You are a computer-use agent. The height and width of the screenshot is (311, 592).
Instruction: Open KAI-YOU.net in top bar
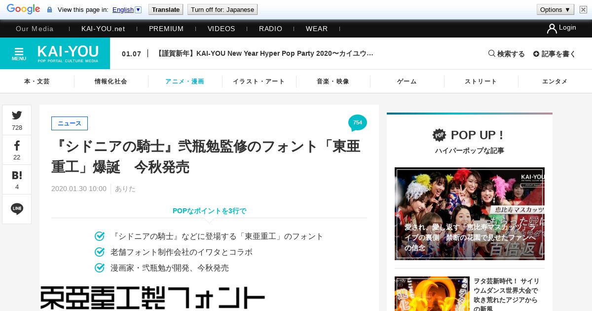[103, 29]
